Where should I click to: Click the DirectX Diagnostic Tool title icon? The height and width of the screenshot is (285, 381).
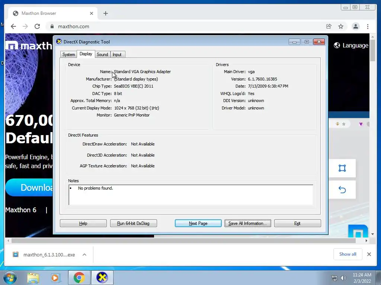pyautogui.click(x=59, y=42)
